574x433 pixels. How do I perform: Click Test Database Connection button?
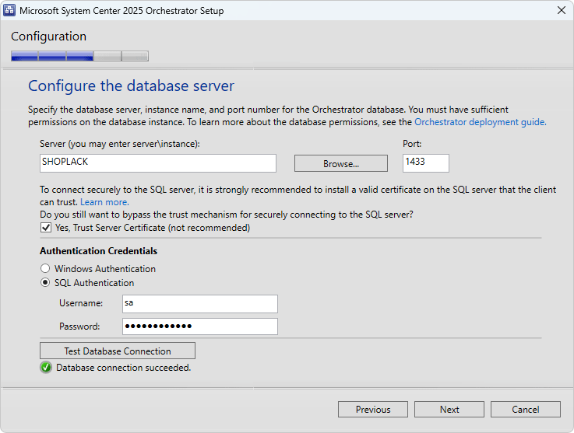[x=118, y=351]
